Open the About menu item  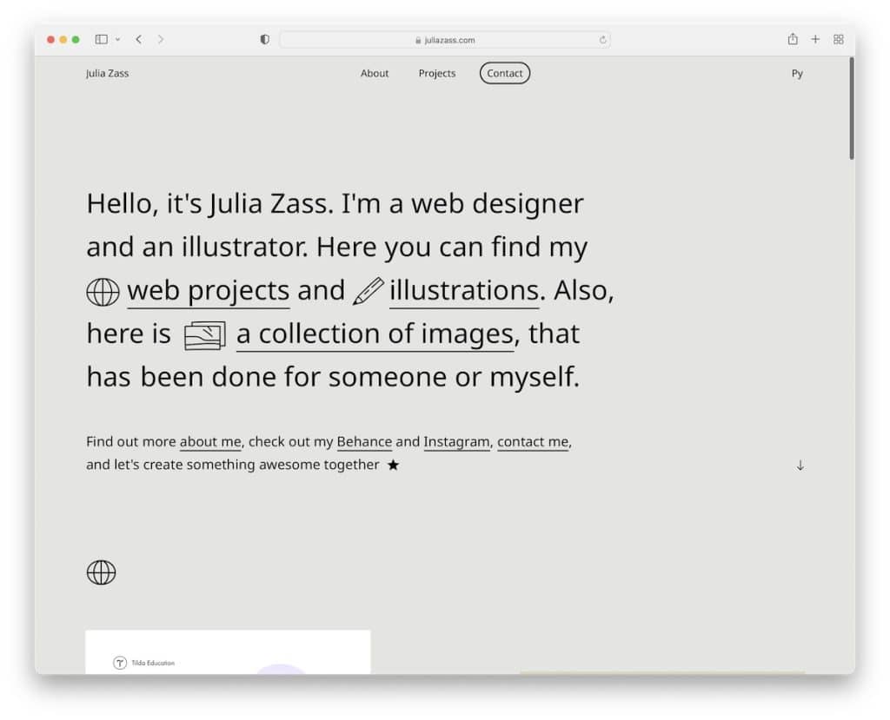375,74
